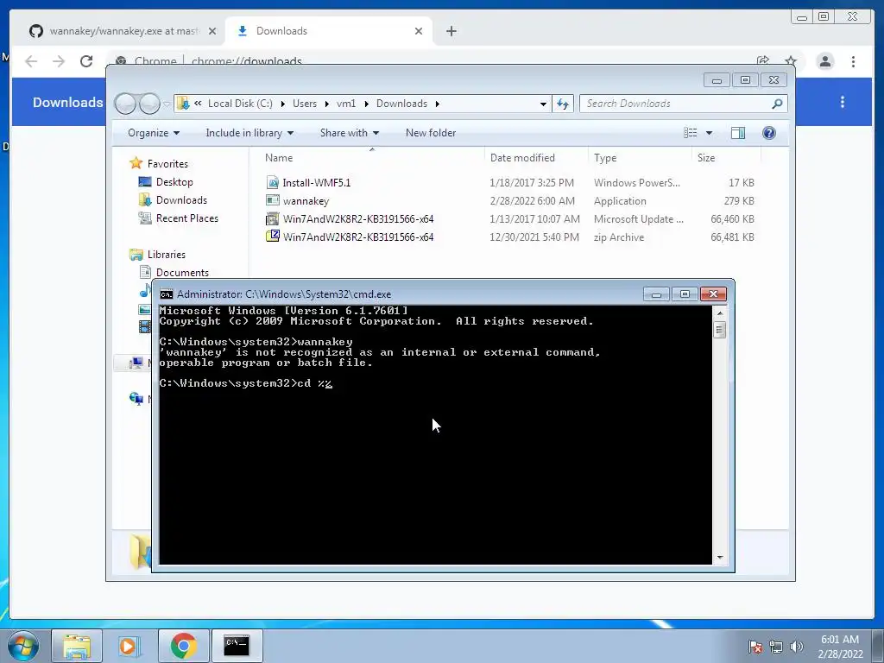Open Windows Explorer from the taskbar
This screenshot has width=884, height=663.
(77, 646)
